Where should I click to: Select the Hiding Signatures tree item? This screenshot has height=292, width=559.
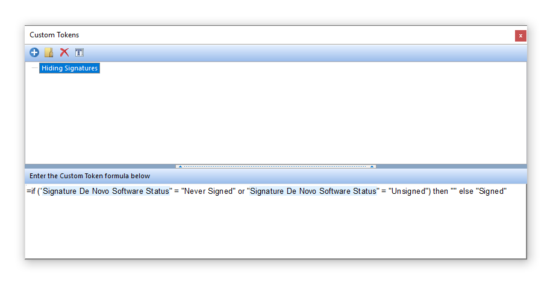69,69
